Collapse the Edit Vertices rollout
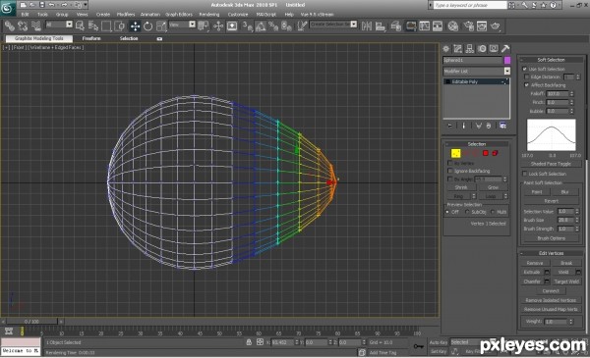The width and height of the screenshot is (590, 358). (551, 253)
